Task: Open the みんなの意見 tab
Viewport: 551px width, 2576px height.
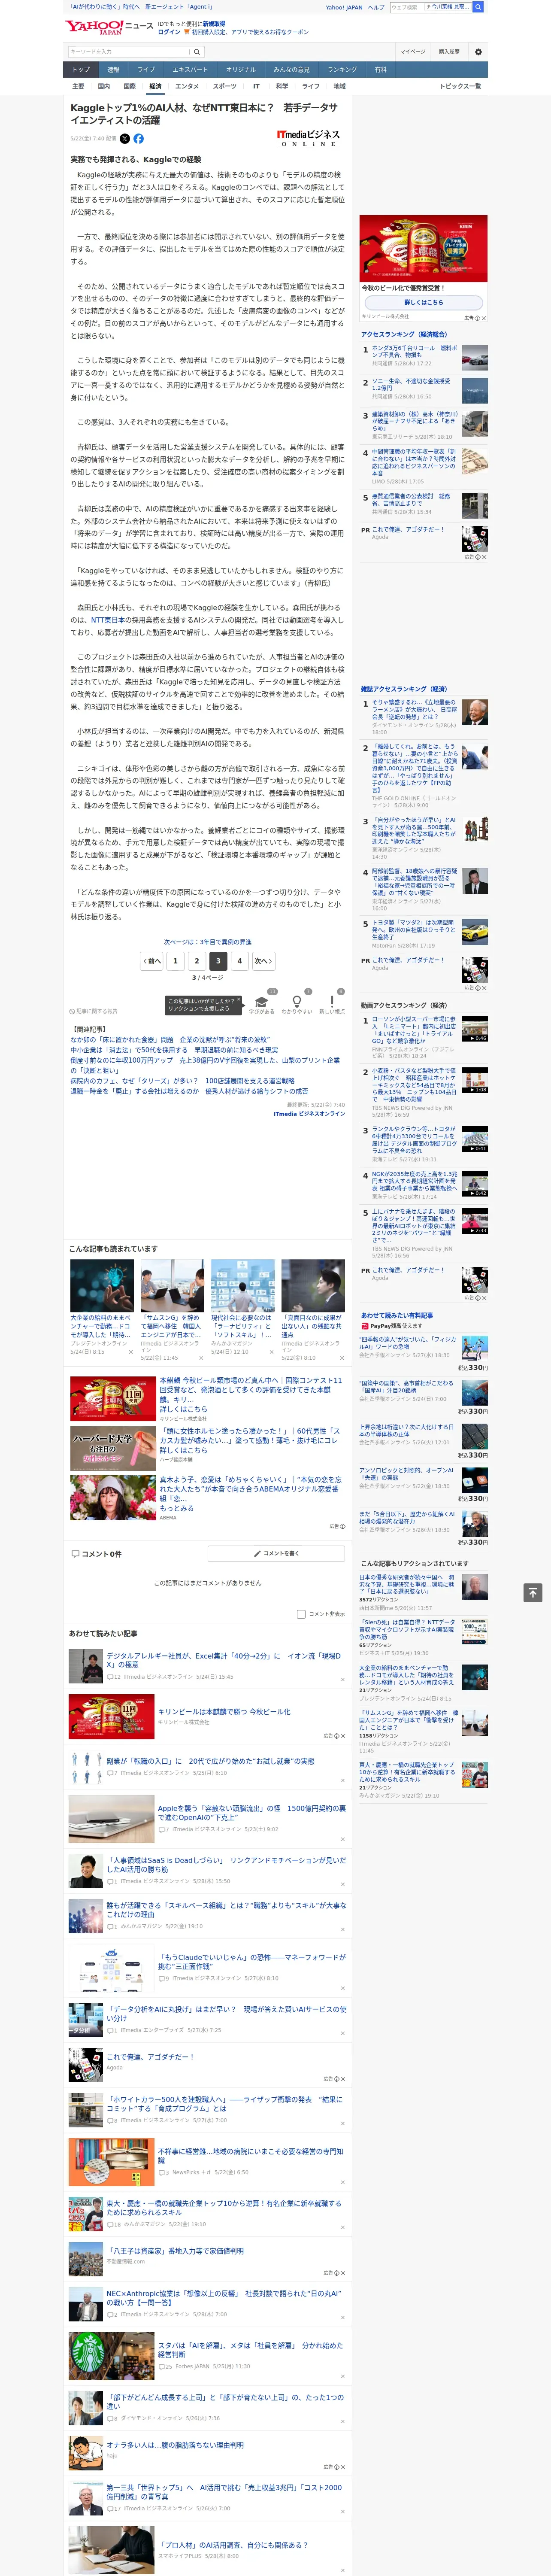Action: coord(291,70)
